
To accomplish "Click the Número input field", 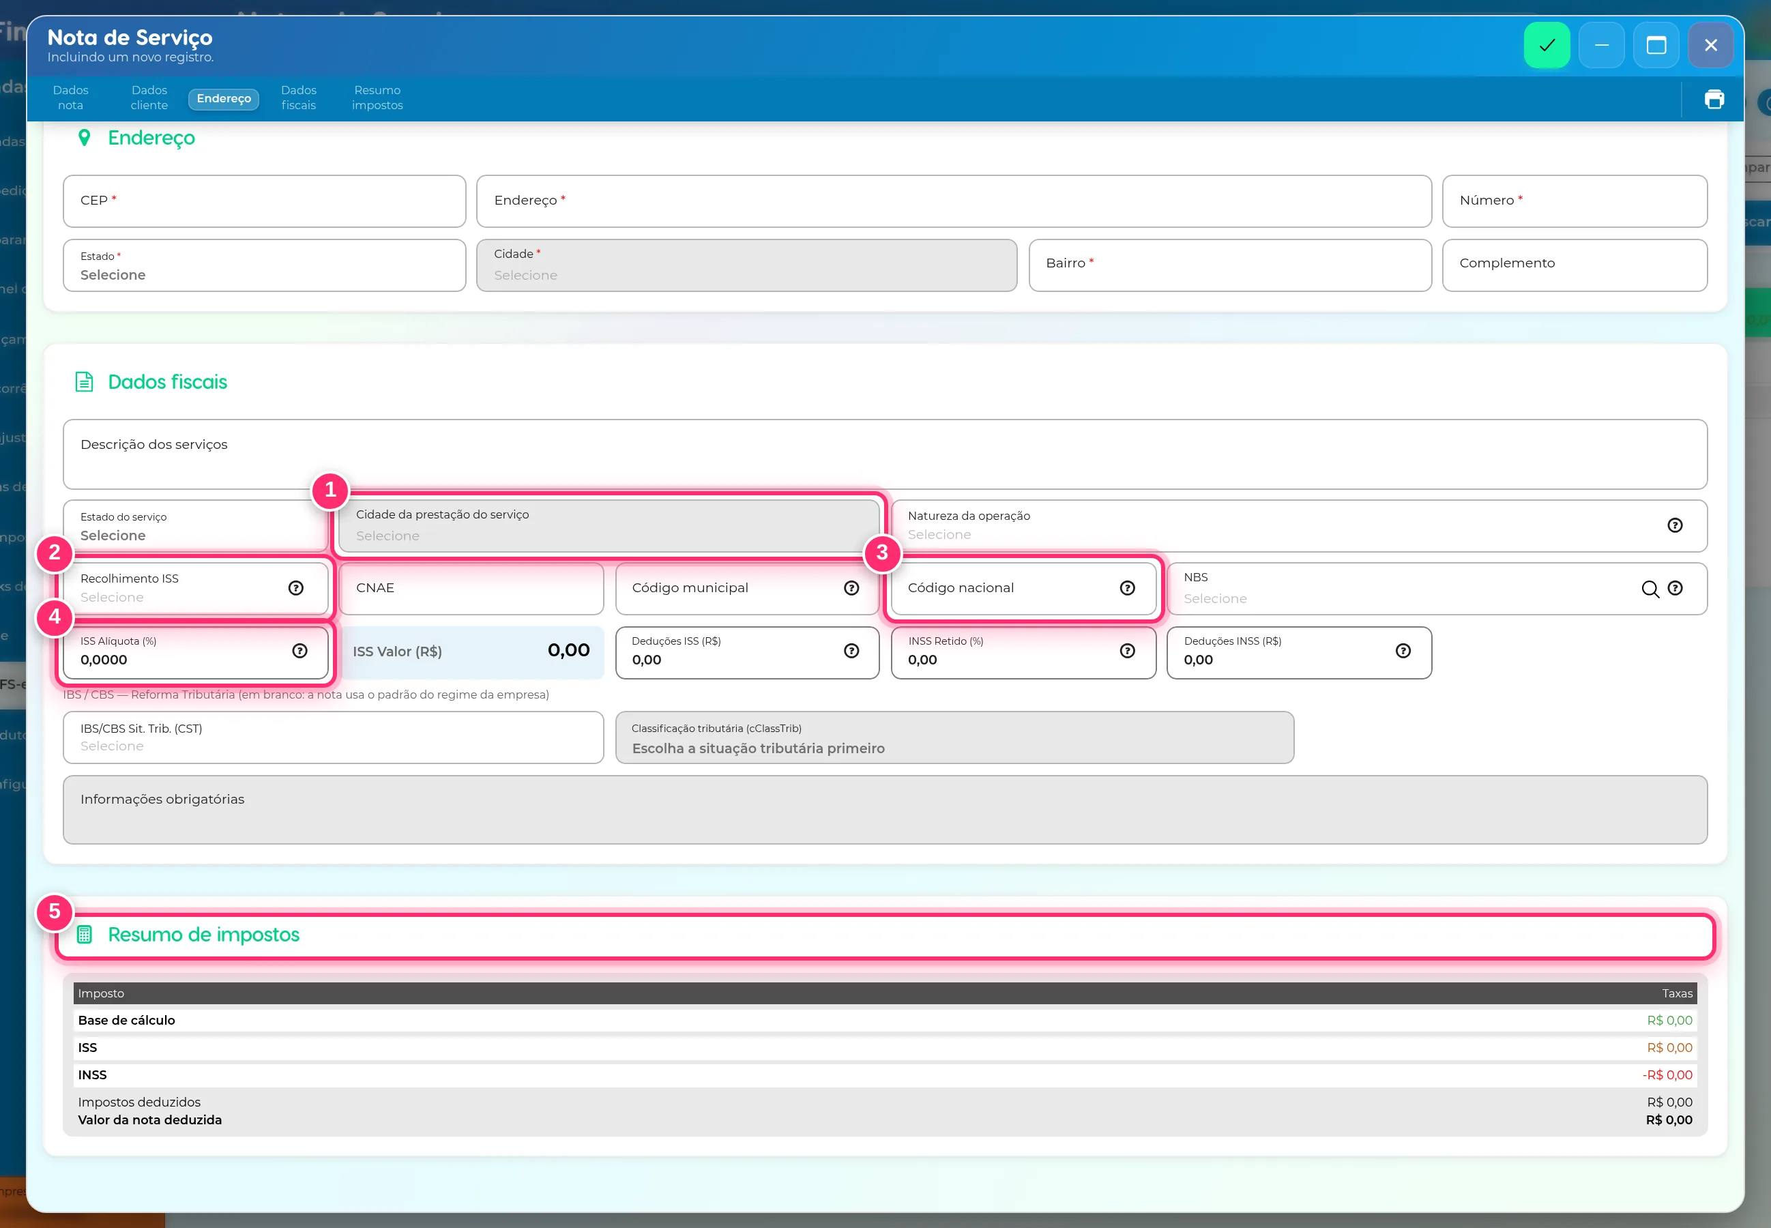I will 1575,201.
